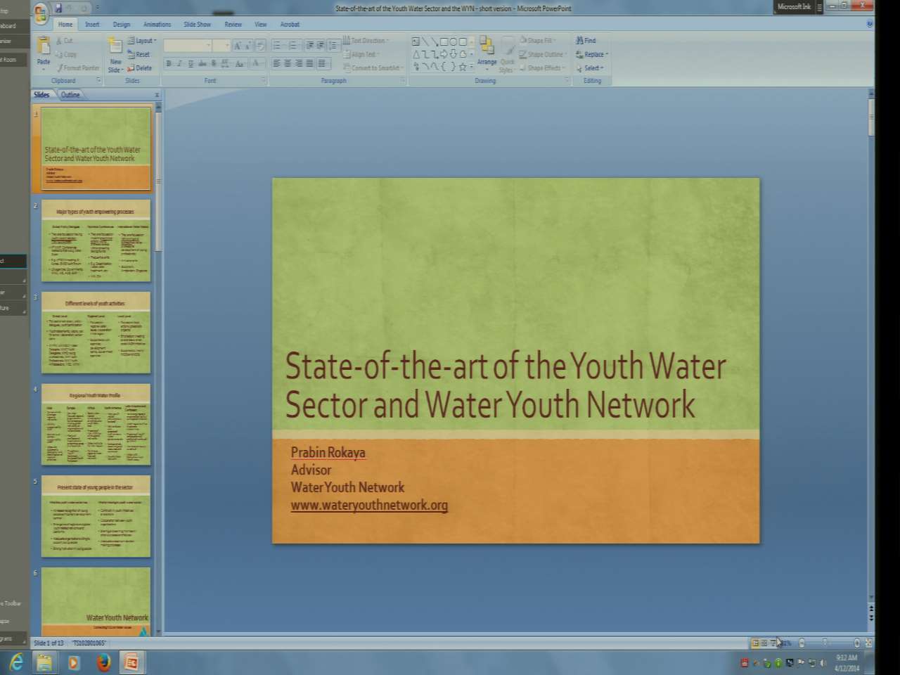900x675 pixels.
Task: Delete the selected slide
Action: coord(139,68)
